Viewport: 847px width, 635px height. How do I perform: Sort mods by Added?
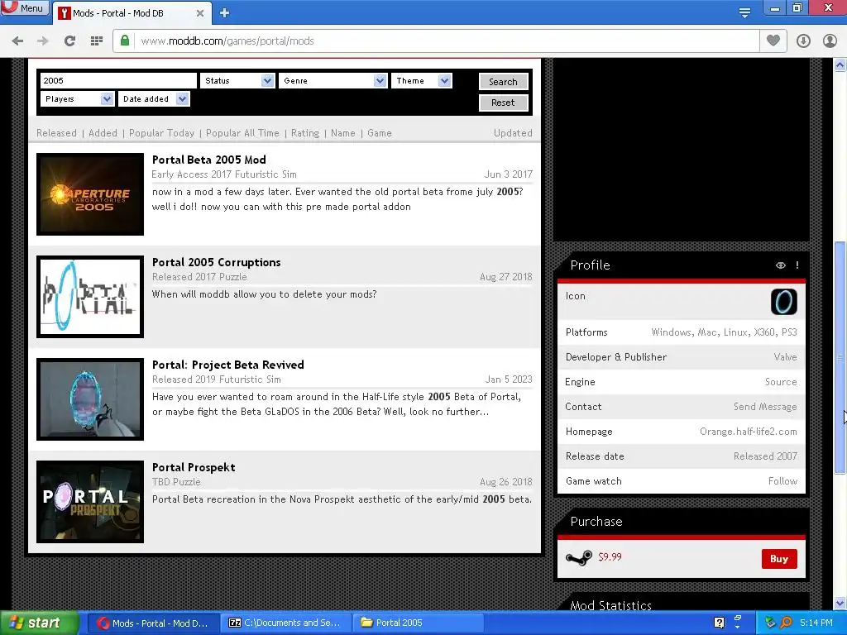tap(103, 133)
